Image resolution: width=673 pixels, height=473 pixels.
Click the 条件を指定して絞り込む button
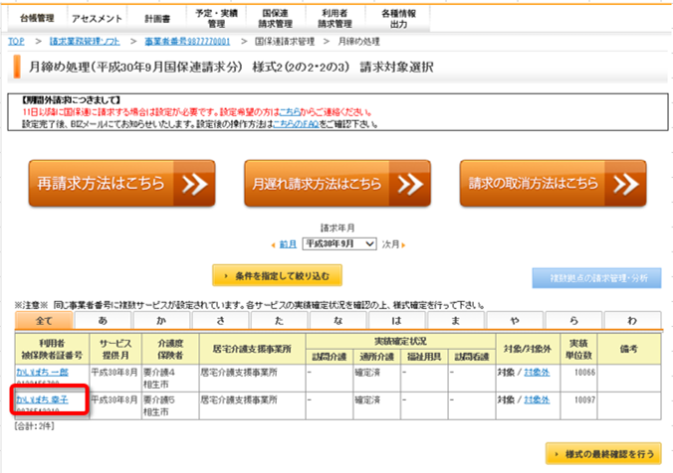click(x=278, y=275)
